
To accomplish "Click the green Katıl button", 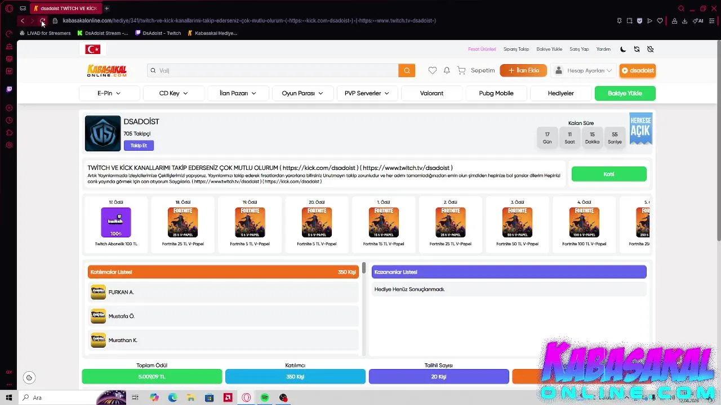I will click(x=609, y=174).
